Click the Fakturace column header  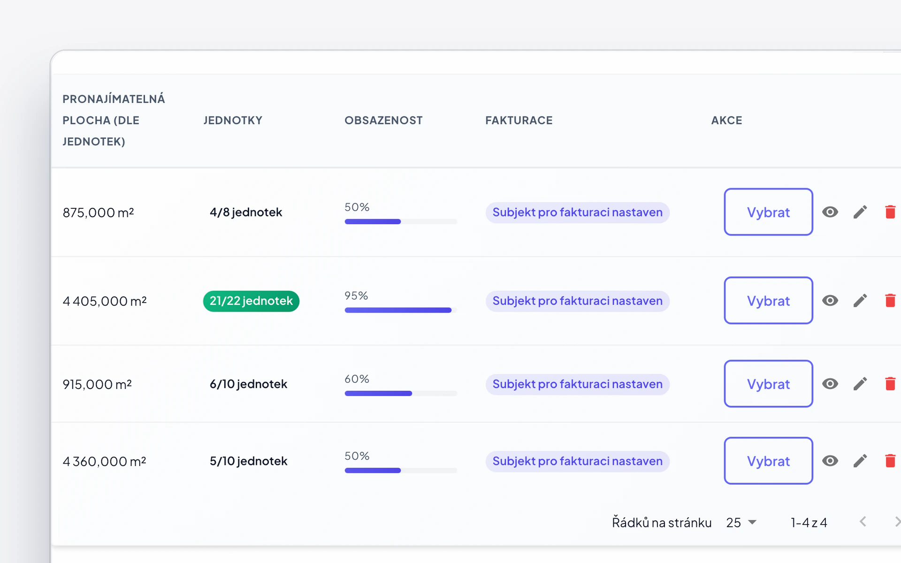(x=519, y=120)
